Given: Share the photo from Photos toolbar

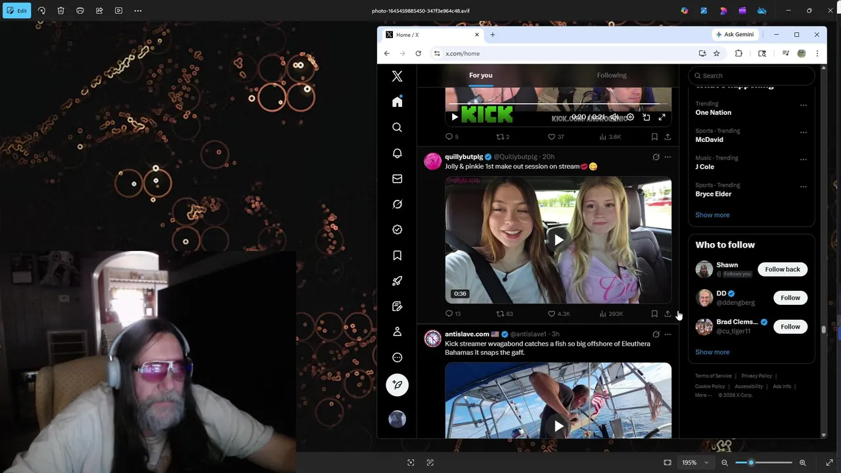Looking at the screenshot, I should (99, 11).
